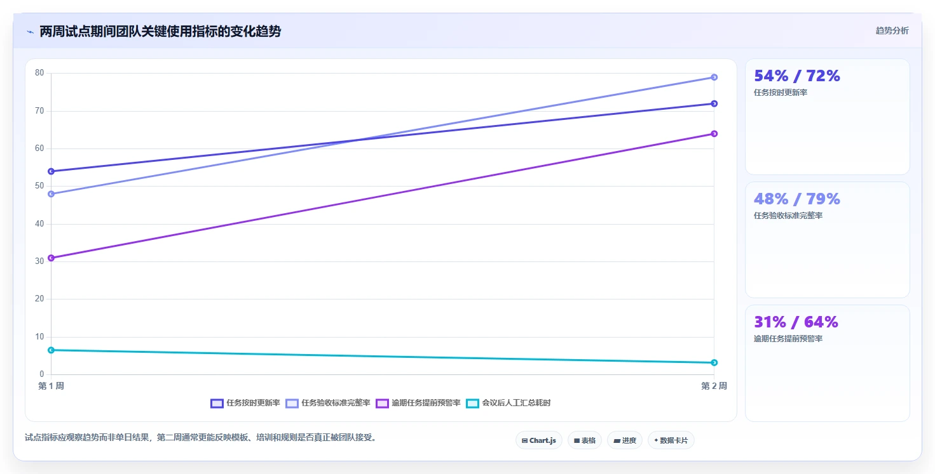Toggle the 任务按时更新率 legend swatch
The height and width of the screenshot is (474, 935).
click(x=217, y=403)
